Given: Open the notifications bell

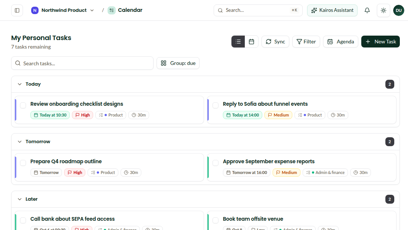Looking at the screenshot, I should click(x=367, y=10).
